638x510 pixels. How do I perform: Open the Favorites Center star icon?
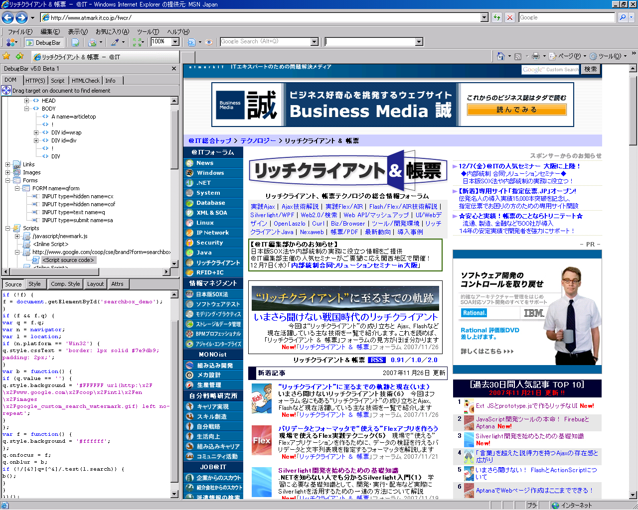6,56
